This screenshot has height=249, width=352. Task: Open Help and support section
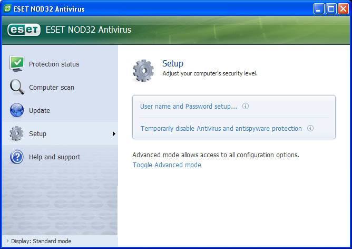click(x=60, y=157)
